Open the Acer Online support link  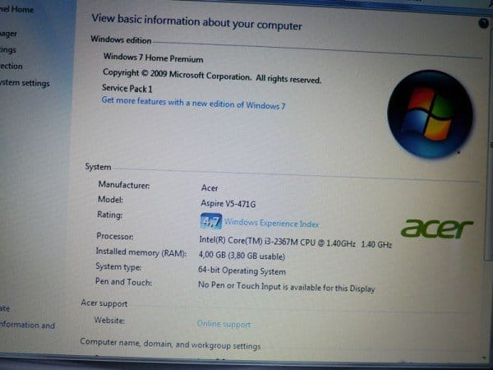click(223, 324)
